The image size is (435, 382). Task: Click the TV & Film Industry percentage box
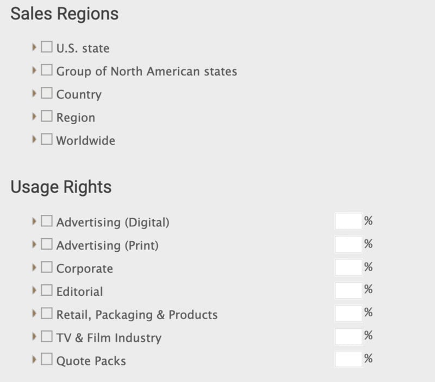348,337
